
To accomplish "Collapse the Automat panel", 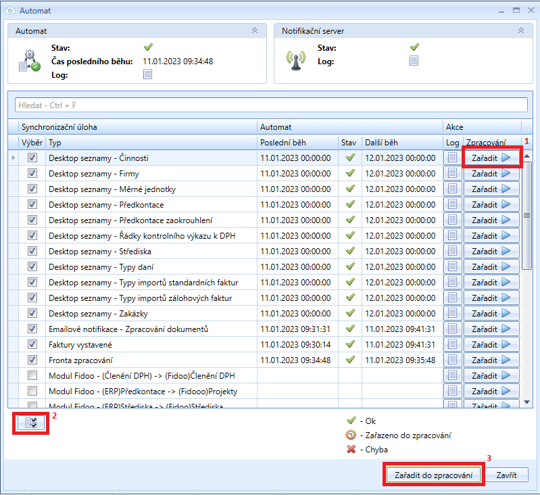I will [254, 31].
